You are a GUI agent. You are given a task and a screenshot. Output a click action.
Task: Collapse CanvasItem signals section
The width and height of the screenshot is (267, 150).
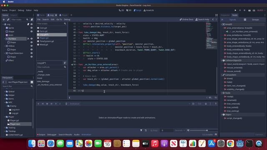coord(222,75)
